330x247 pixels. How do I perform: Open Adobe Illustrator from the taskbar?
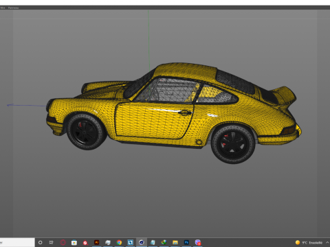click(x=96, y=242)
